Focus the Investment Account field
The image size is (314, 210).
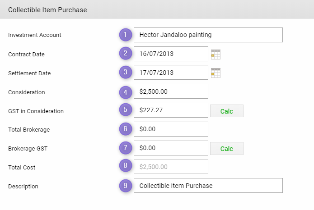(208, 35)
